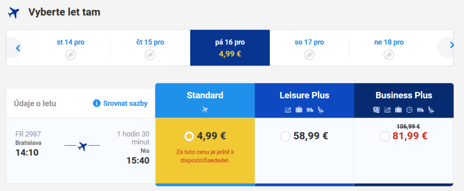Image resolution: width=464 pixels, height=191 pixels.
Task: Select the Leisure Plus 58,99 € radio button
Action: click(285, 136)
